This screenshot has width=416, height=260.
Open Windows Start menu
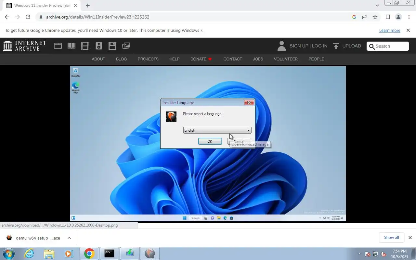(x=8, y=253)
